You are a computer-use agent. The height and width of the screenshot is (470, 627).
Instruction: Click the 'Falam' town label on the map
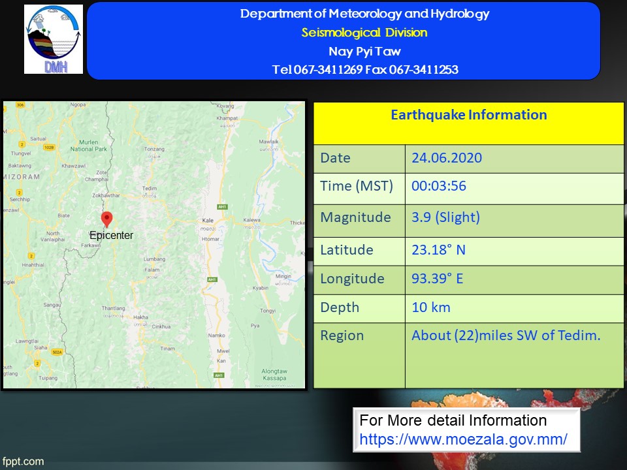152,270
